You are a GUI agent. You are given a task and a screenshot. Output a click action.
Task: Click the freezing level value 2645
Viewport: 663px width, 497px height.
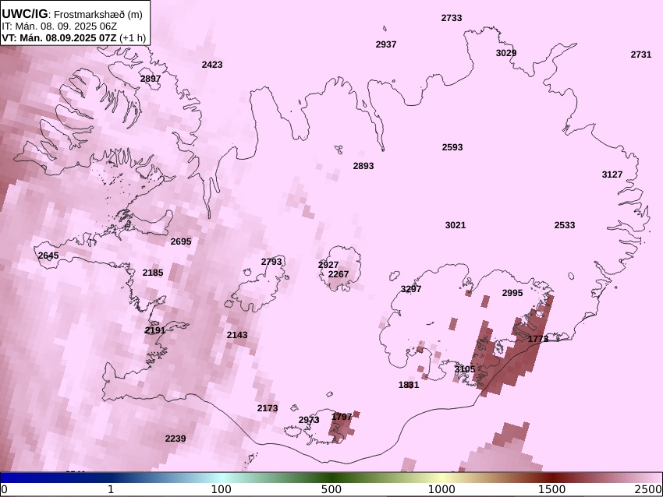pos(48,256)
